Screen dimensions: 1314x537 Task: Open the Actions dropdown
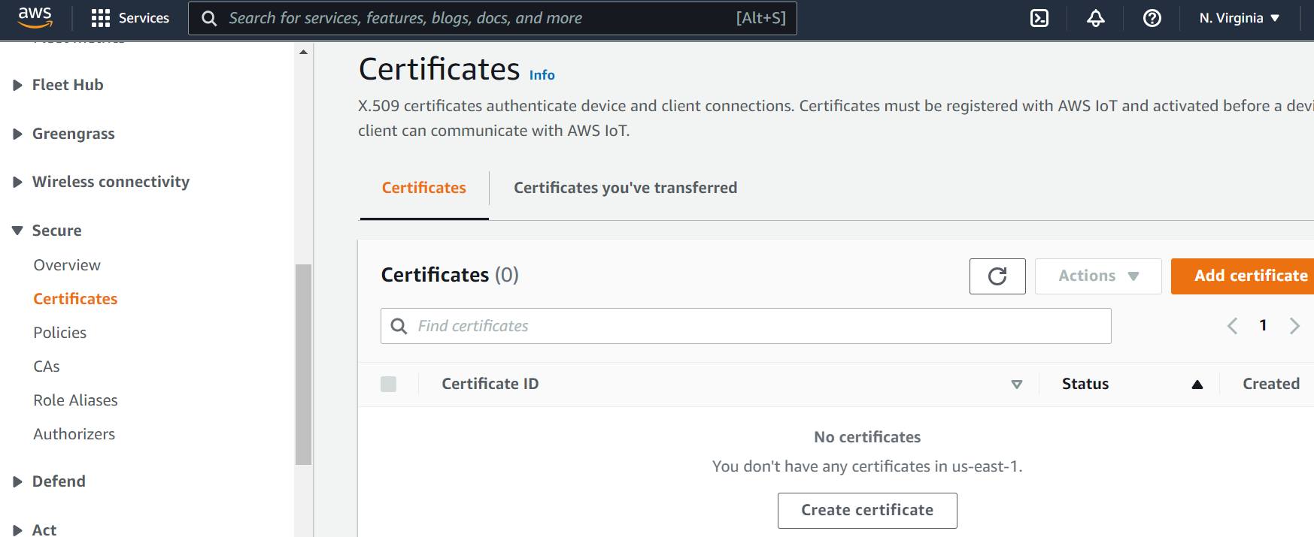1098,276
